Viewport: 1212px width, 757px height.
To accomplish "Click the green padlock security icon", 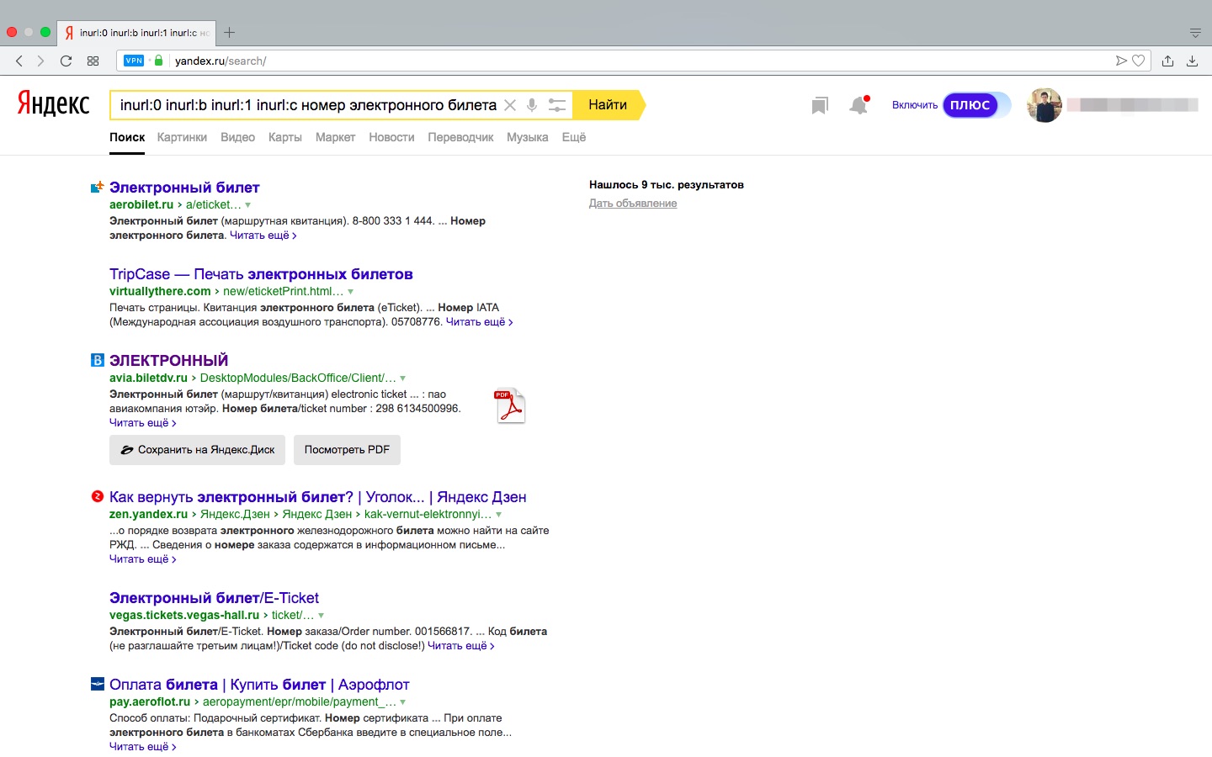I will click(x=158, y=61).
